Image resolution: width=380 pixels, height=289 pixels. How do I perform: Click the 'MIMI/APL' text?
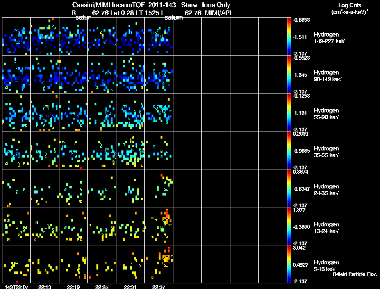click(219, 13)
